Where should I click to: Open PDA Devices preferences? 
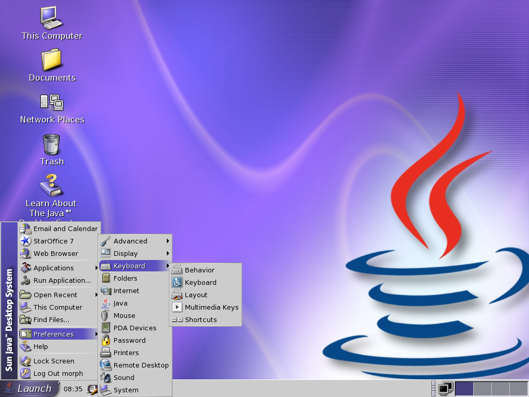click(x=135, y=328)
